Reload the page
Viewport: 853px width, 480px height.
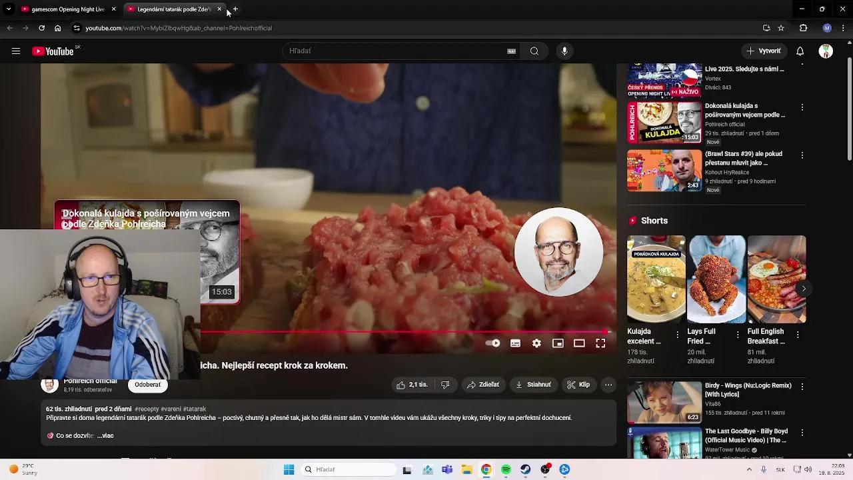[41, 28]
